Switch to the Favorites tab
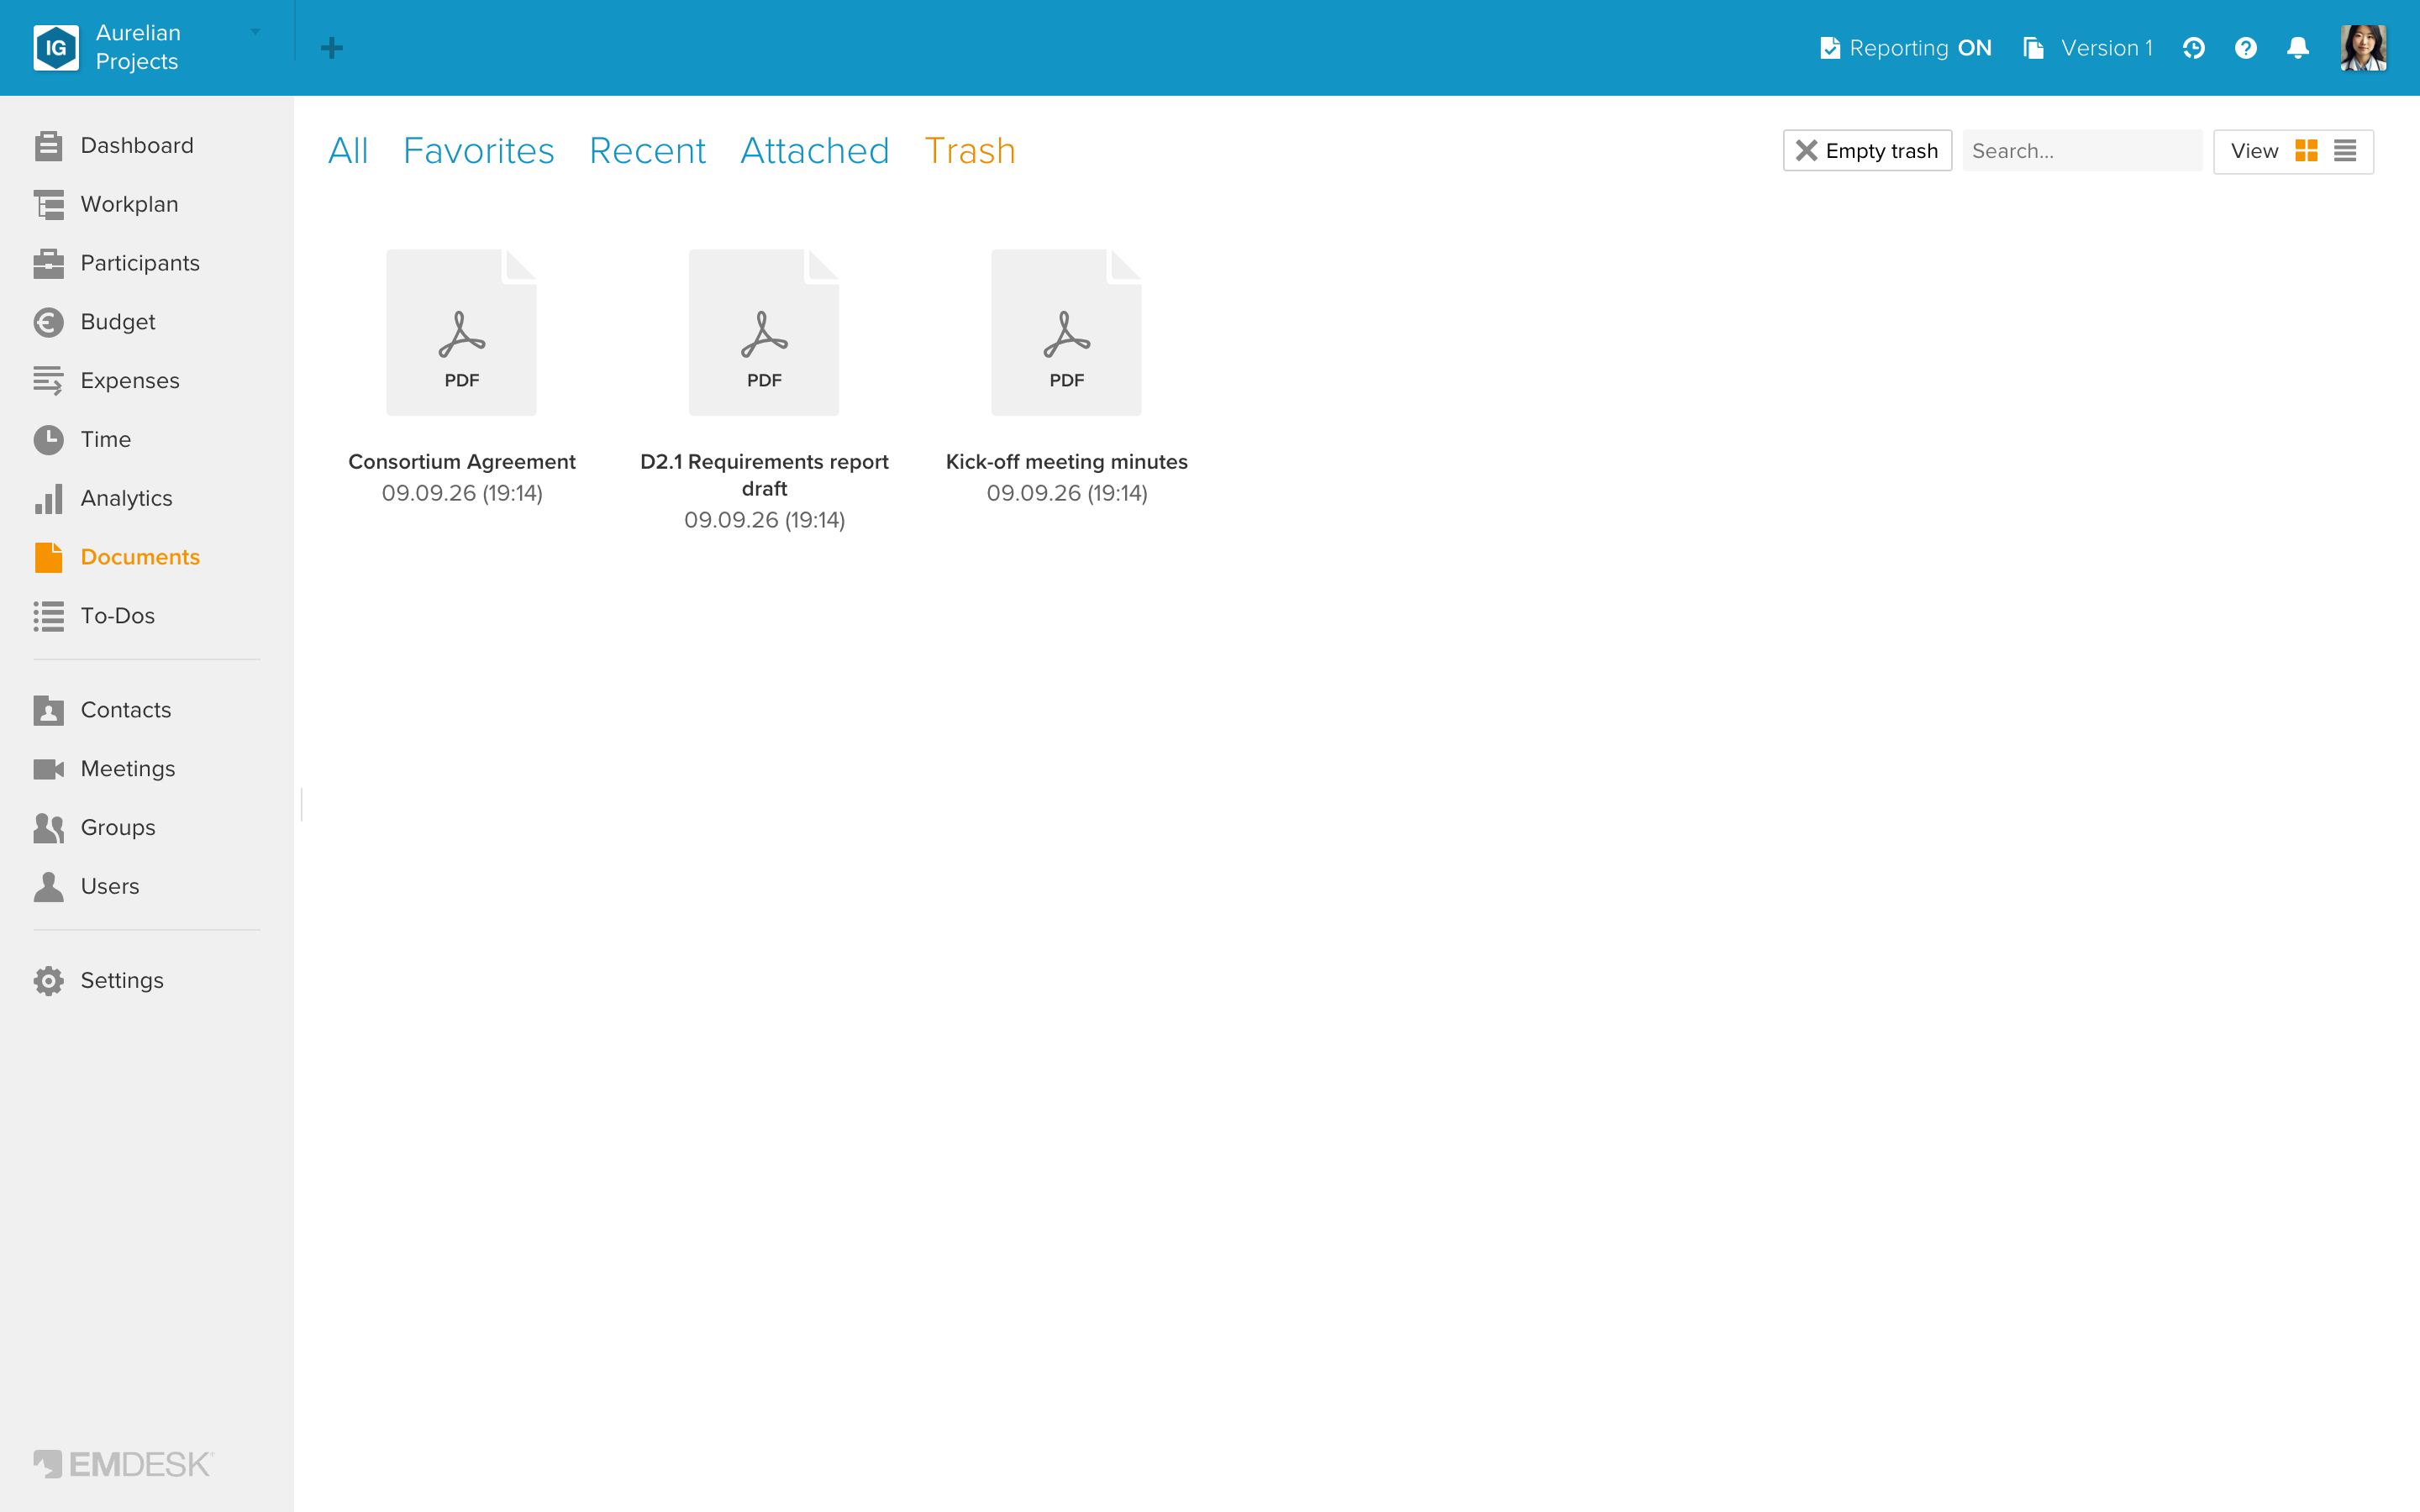The image size is (2420, 1512). [478, 151]
